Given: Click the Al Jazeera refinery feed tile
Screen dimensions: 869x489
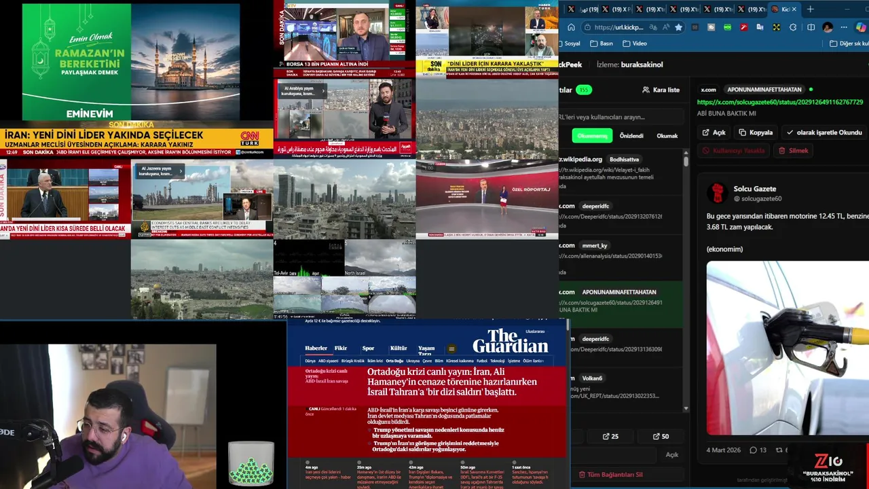Looking at the screenshot, I should coord(202,199).
